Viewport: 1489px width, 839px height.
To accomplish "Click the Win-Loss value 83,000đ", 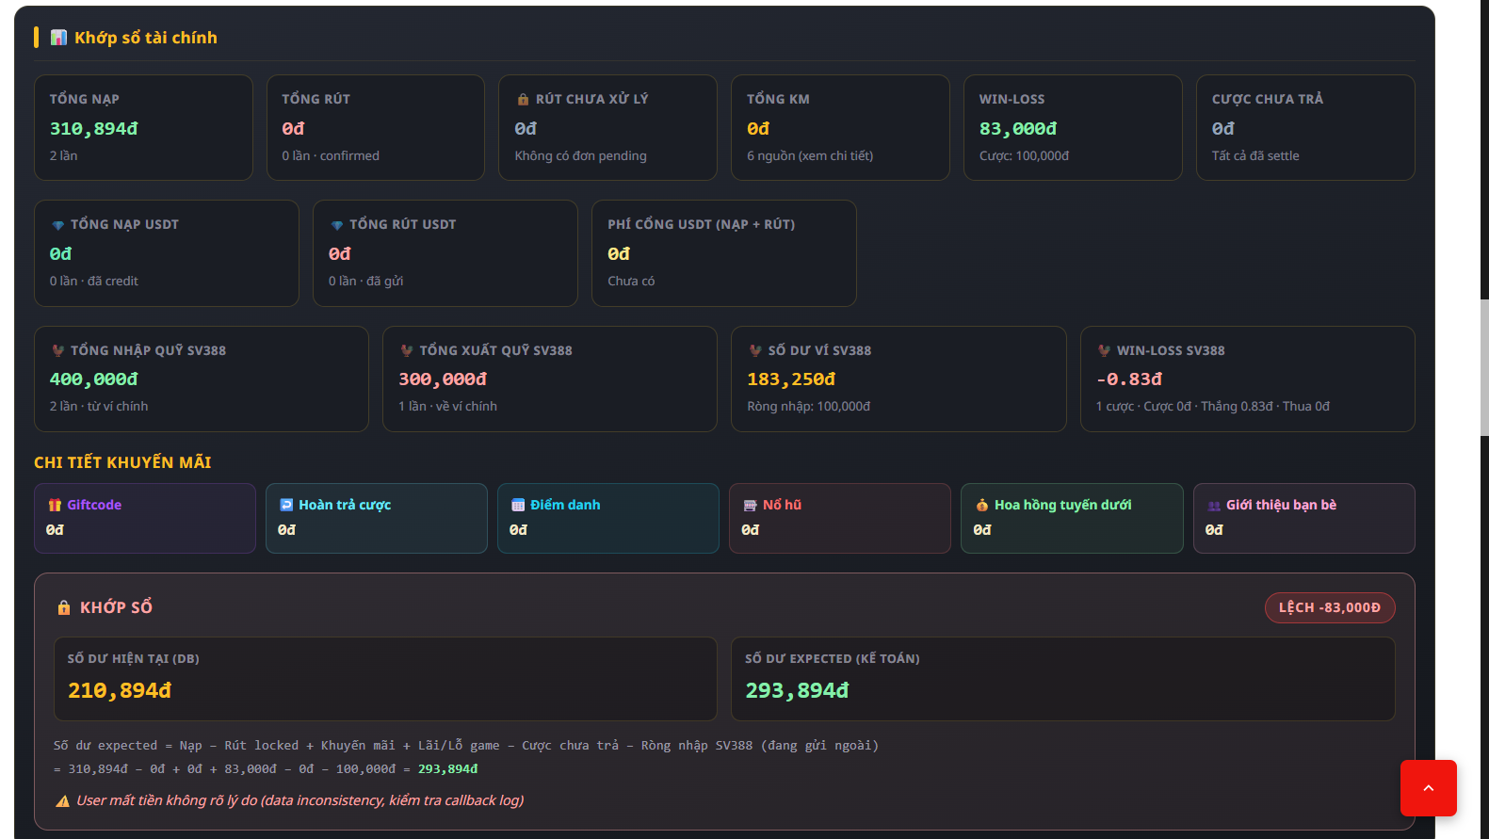I will click(x=1018, y=129).
